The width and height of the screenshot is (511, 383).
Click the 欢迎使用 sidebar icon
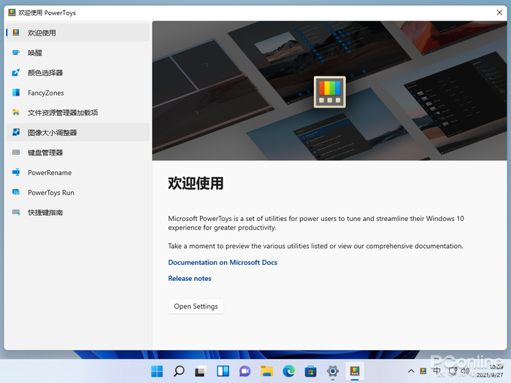click(16, 33)
